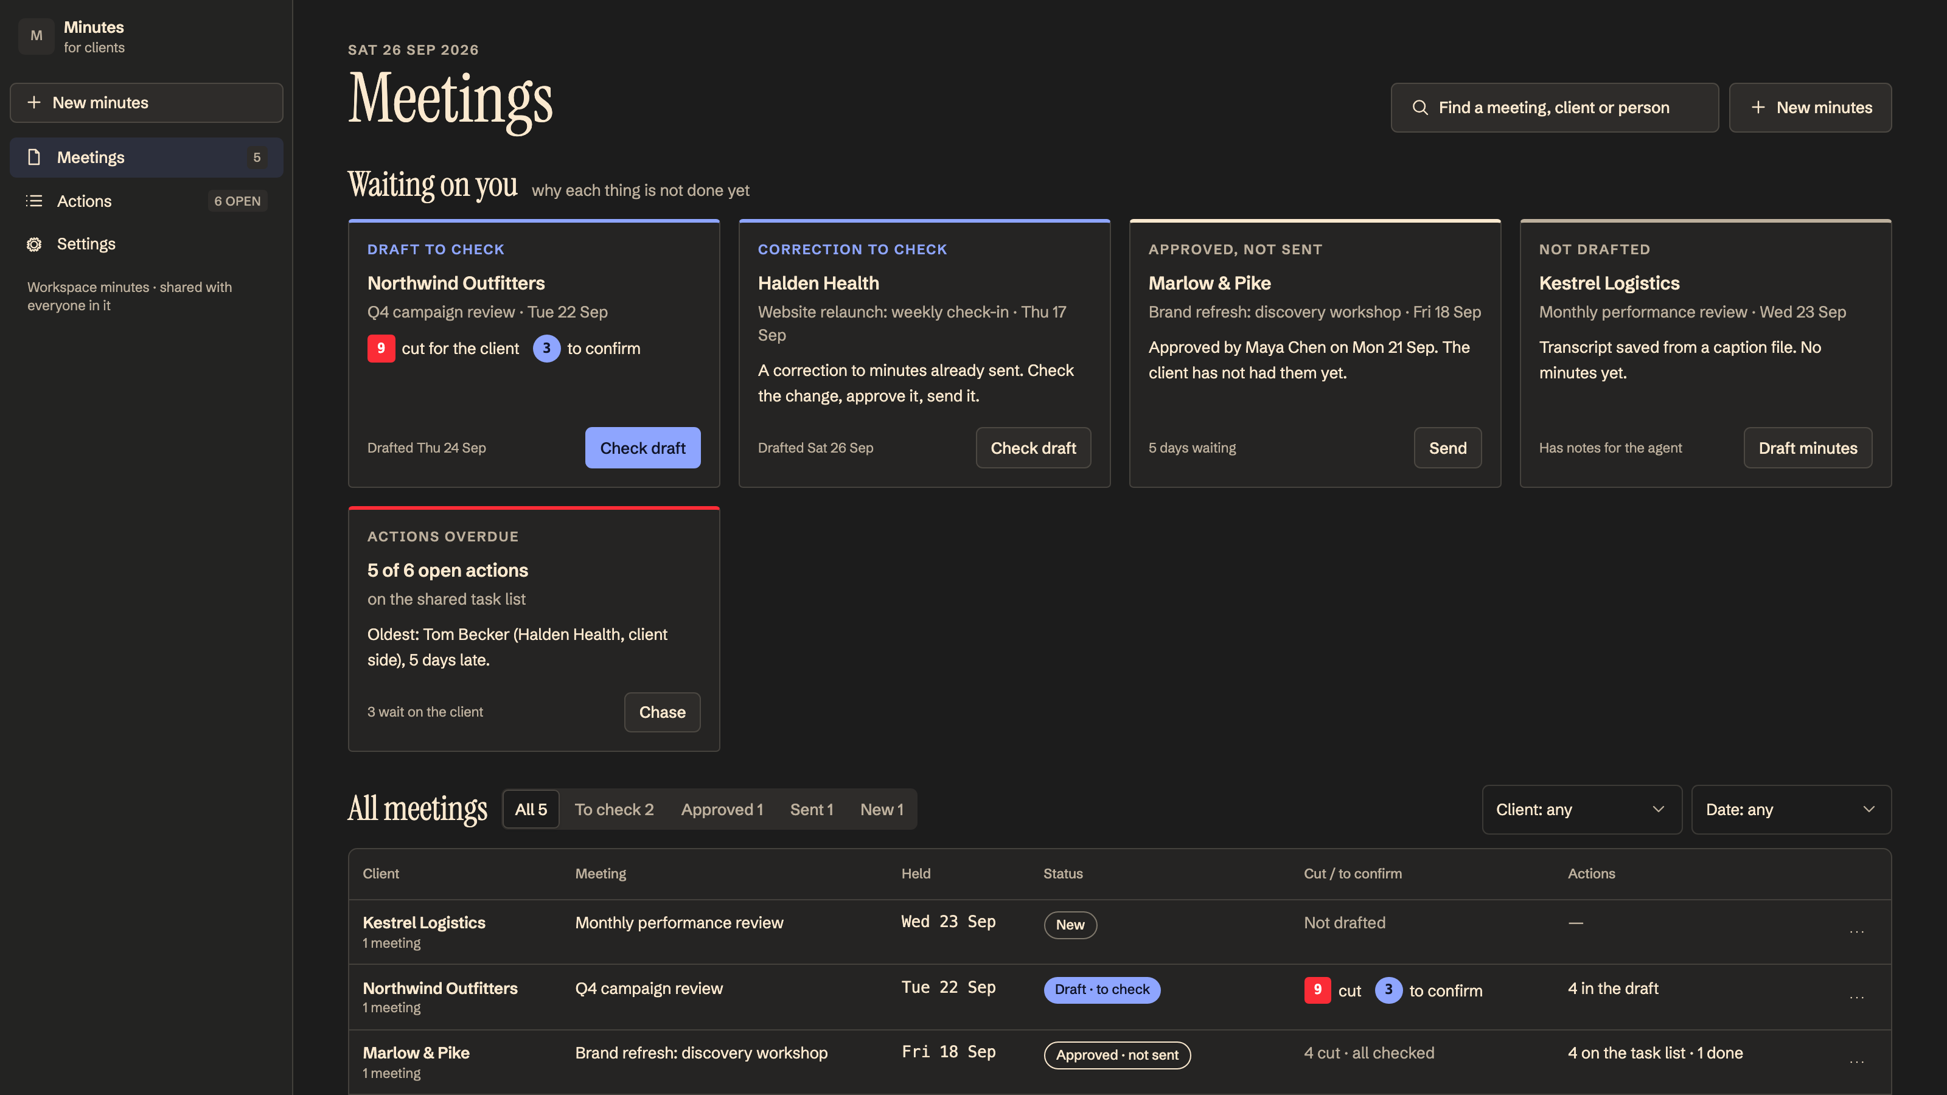The width and height of the screenshot is (1947, 1095).
Task: Click the 4 cut · all checked cell
Action: [1369, 1054]
